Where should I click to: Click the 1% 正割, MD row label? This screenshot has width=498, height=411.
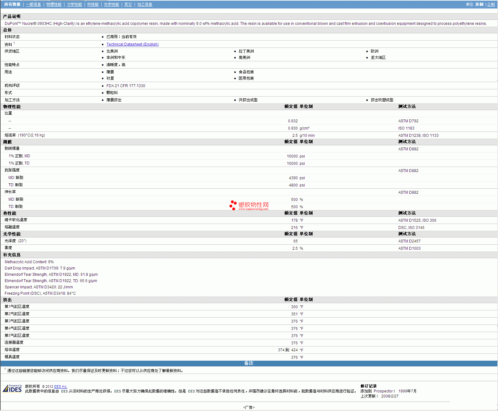[x=19, y=156]
